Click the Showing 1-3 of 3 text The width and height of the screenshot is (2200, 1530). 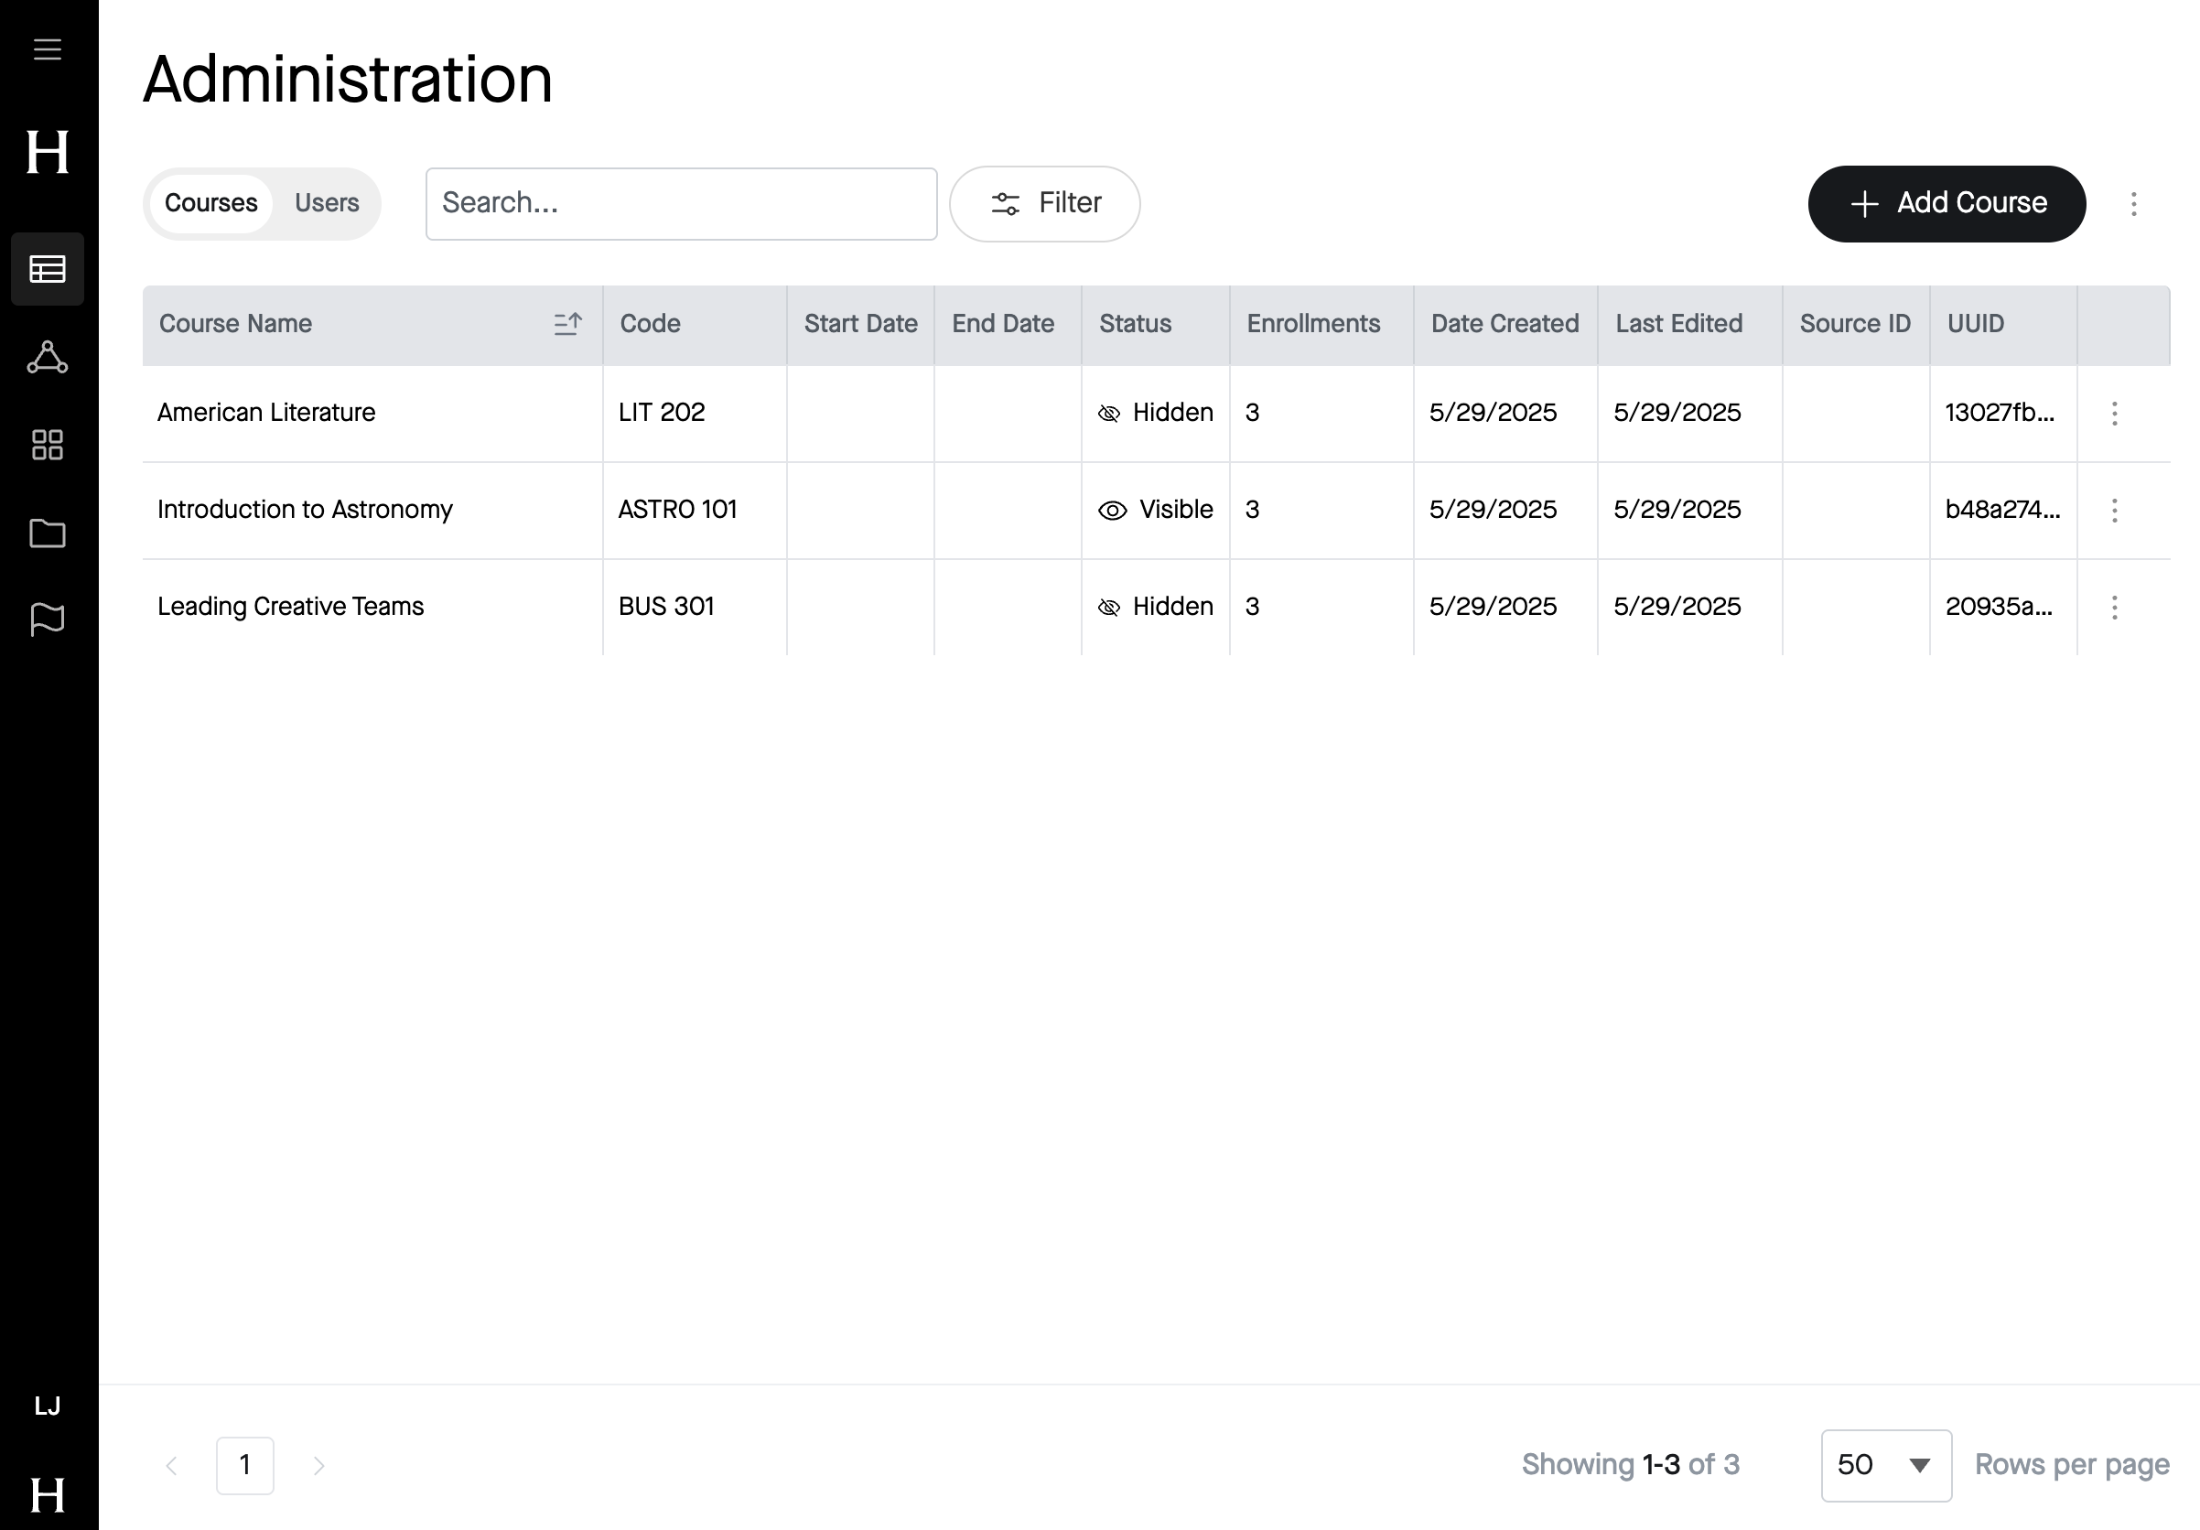1630,1465
